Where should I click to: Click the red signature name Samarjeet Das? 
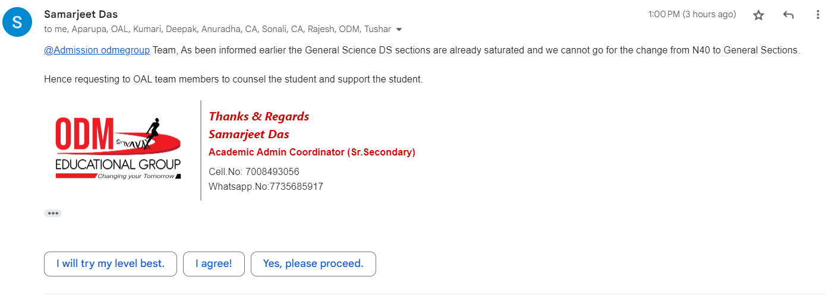pos(249,134)
